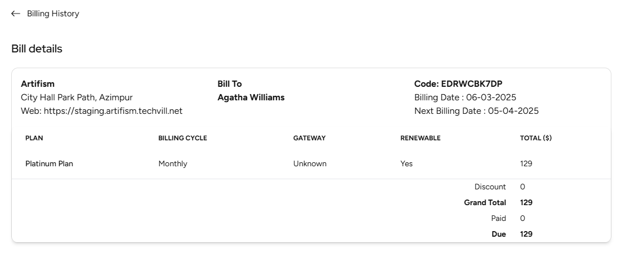
Task: Click the back arrow icon
Action: coord(16,14)
